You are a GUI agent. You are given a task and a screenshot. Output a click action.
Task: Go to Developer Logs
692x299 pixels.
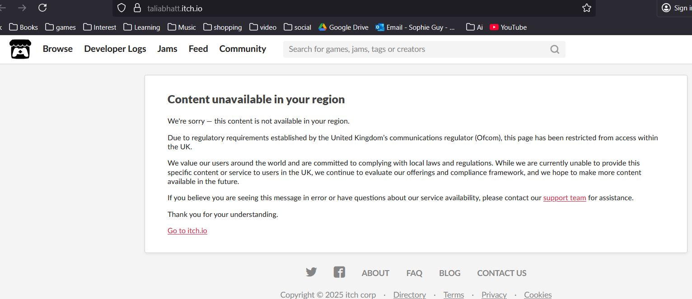[115, 49]
